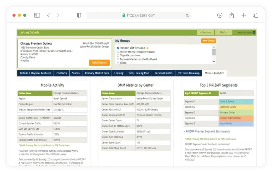
Task: Show tab overview icon
Action: point(255,15)
